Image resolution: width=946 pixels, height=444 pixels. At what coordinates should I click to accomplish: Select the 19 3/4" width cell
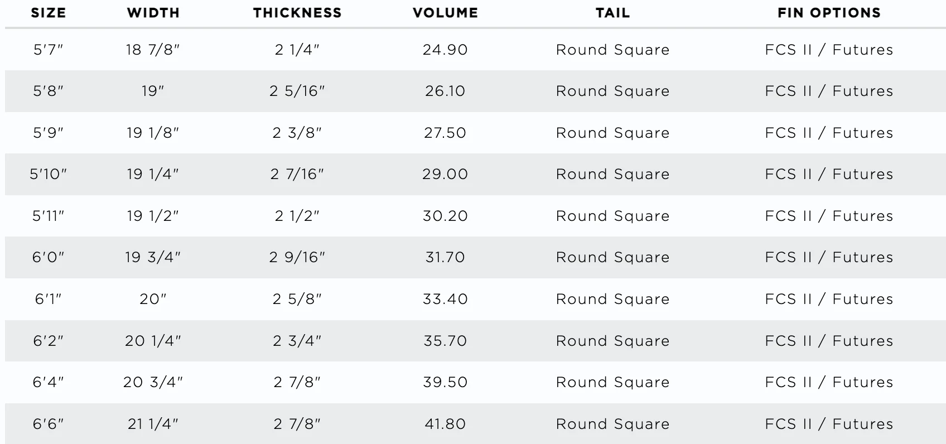pyautogui.click(x=153, y=257)
